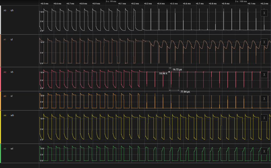Click the '3 s : 100 ms' time header
Viewport: 271px width, 168px height.
[241, 1]
